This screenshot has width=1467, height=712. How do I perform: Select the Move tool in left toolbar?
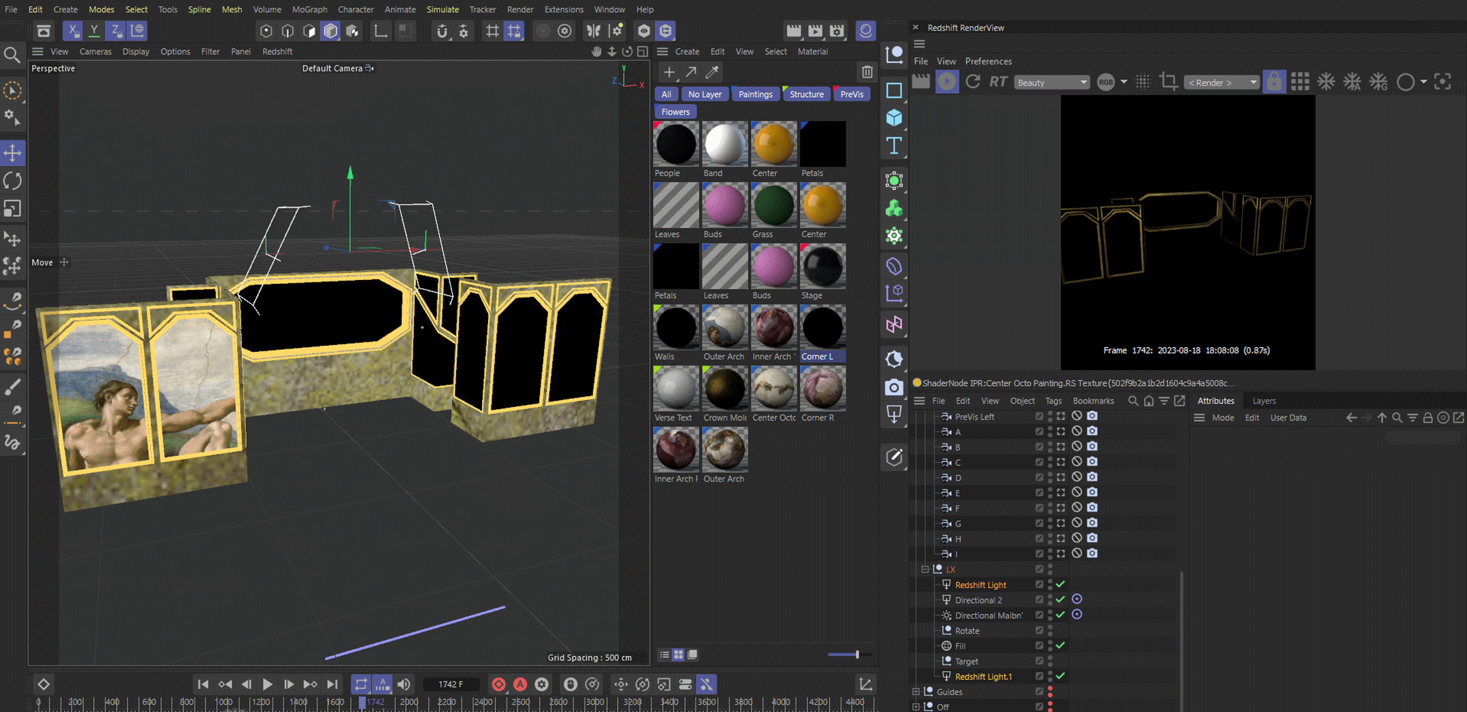pyautogui.click(x=13, y=153)
